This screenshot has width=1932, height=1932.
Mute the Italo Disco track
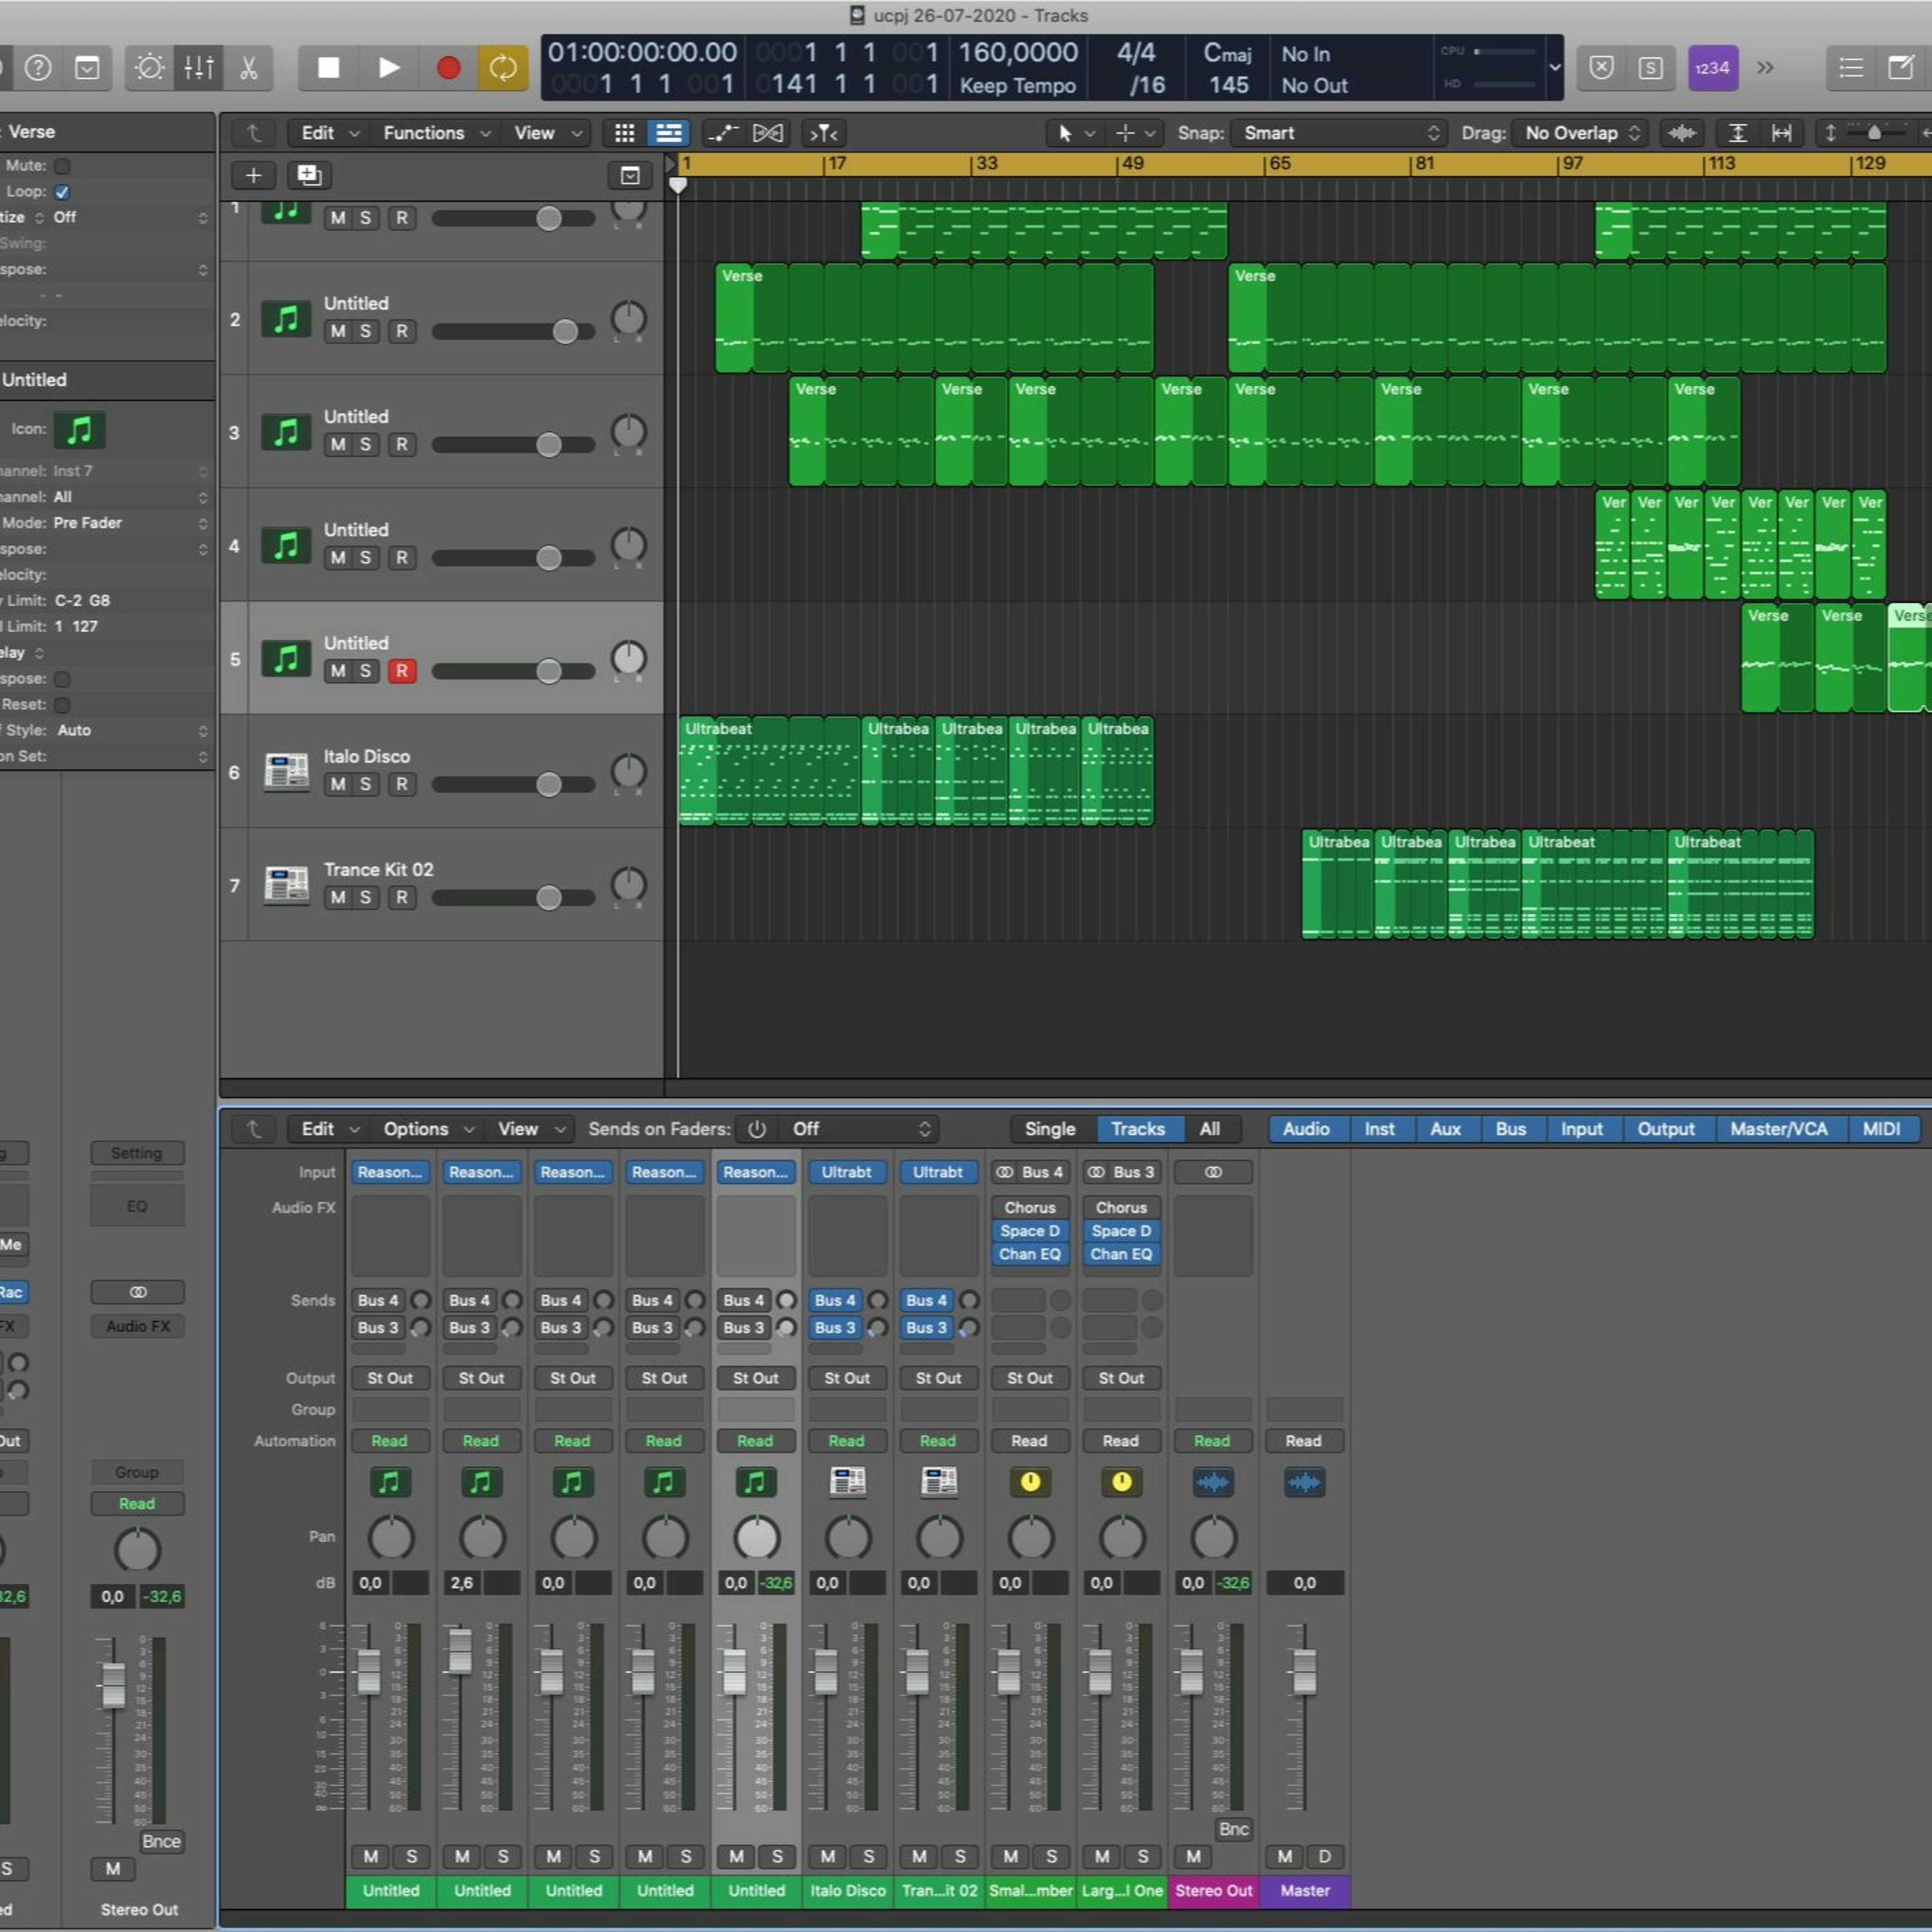pos(338,784)
